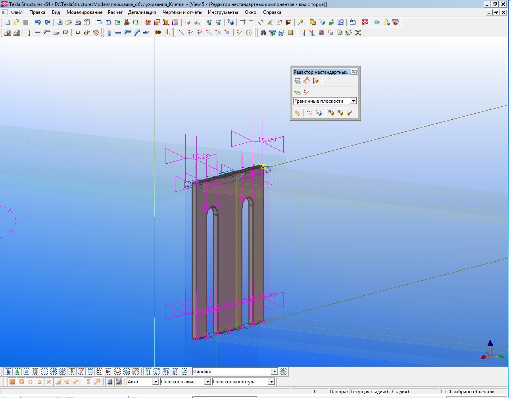
Task: Open the 'Плоскость вида' dropdown
Action: [207, 382]
